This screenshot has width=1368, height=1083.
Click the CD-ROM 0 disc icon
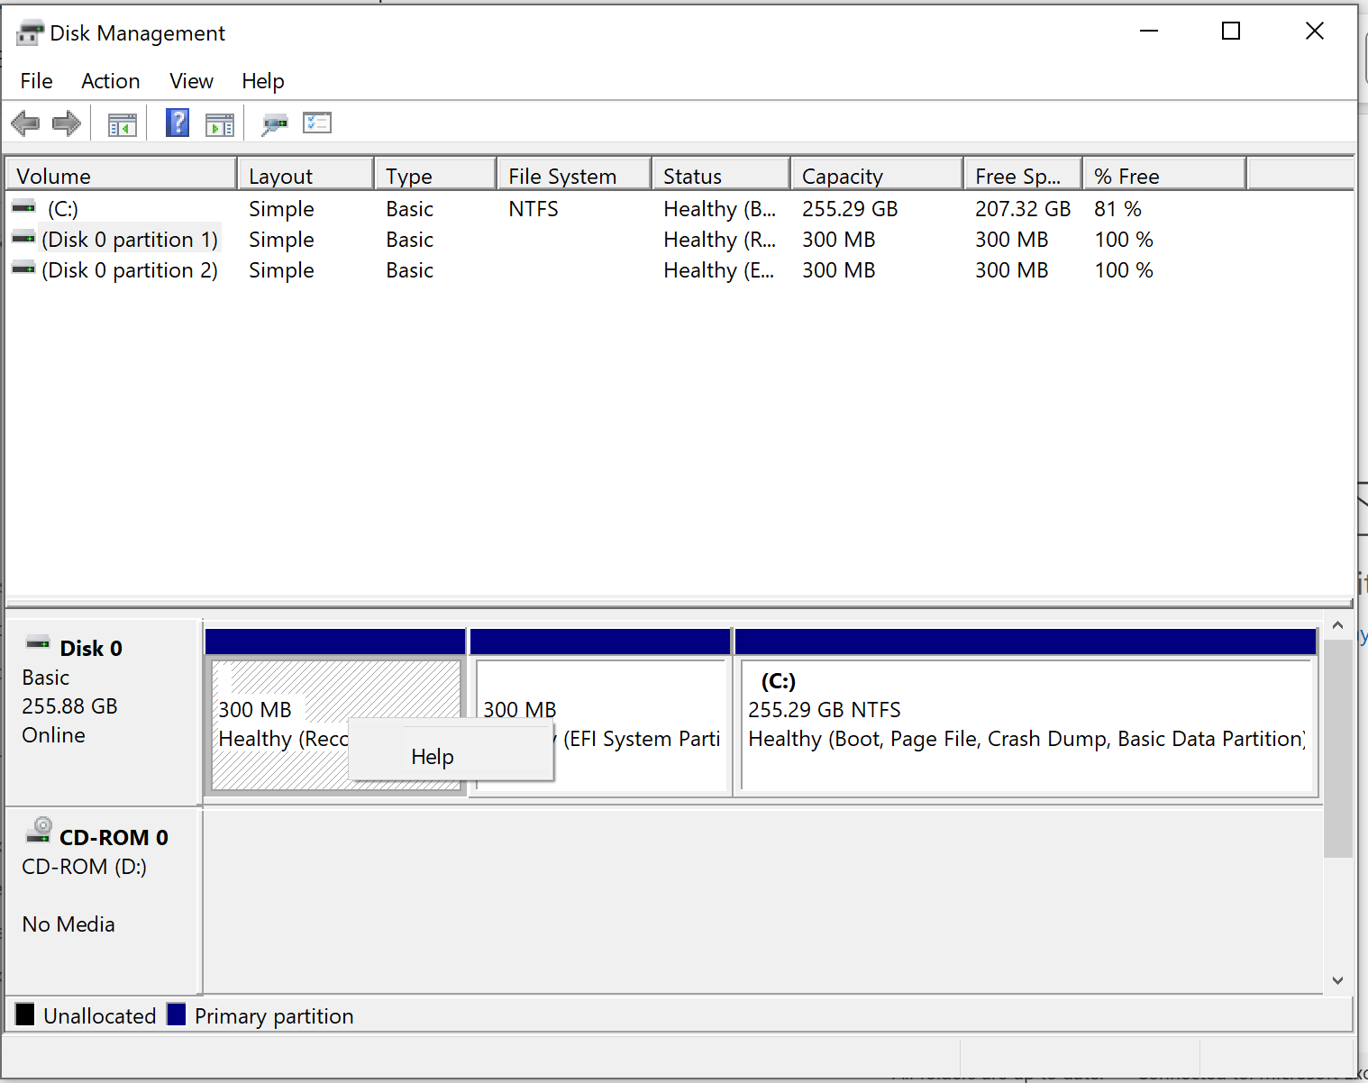pyautogui.click(x=39, y=830)
